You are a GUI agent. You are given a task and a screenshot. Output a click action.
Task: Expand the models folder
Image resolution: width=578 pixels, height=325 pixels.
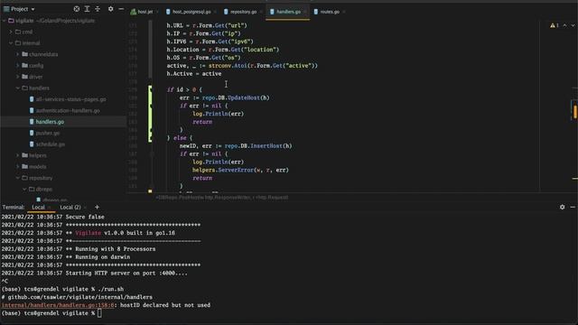point(17,166)
